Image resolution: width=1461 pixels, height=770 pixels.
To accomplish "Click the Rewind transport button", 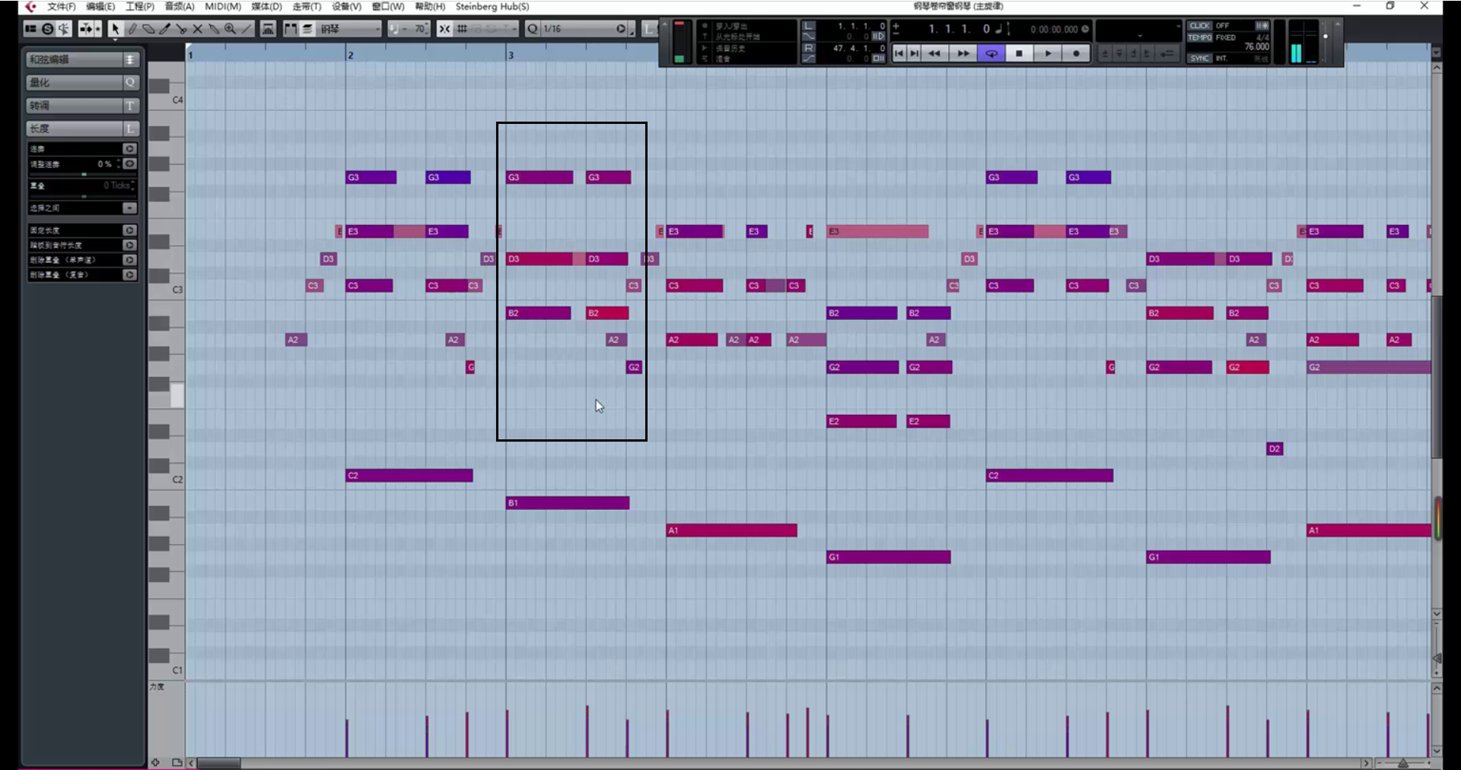I will pos(934,53).
